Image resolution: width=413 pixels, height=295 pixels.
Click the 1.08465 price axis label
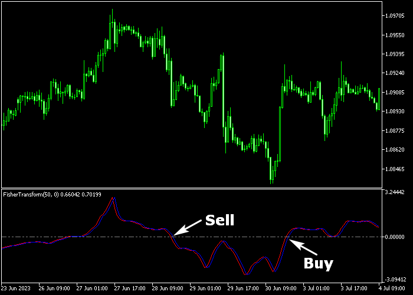395,169
